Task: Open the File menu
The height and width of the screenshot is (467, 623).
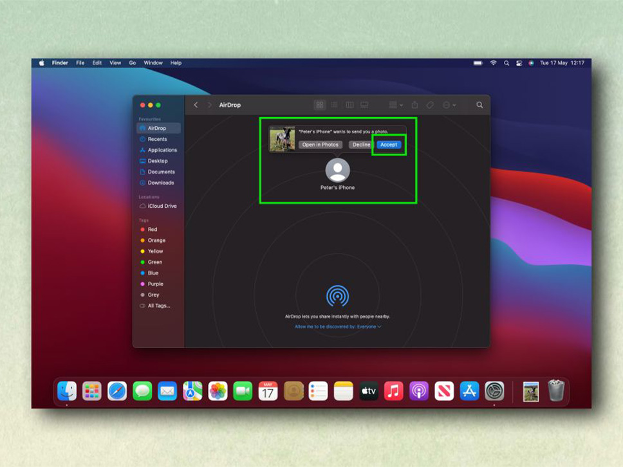Action: pyautogui.click(x=80, y=63)
